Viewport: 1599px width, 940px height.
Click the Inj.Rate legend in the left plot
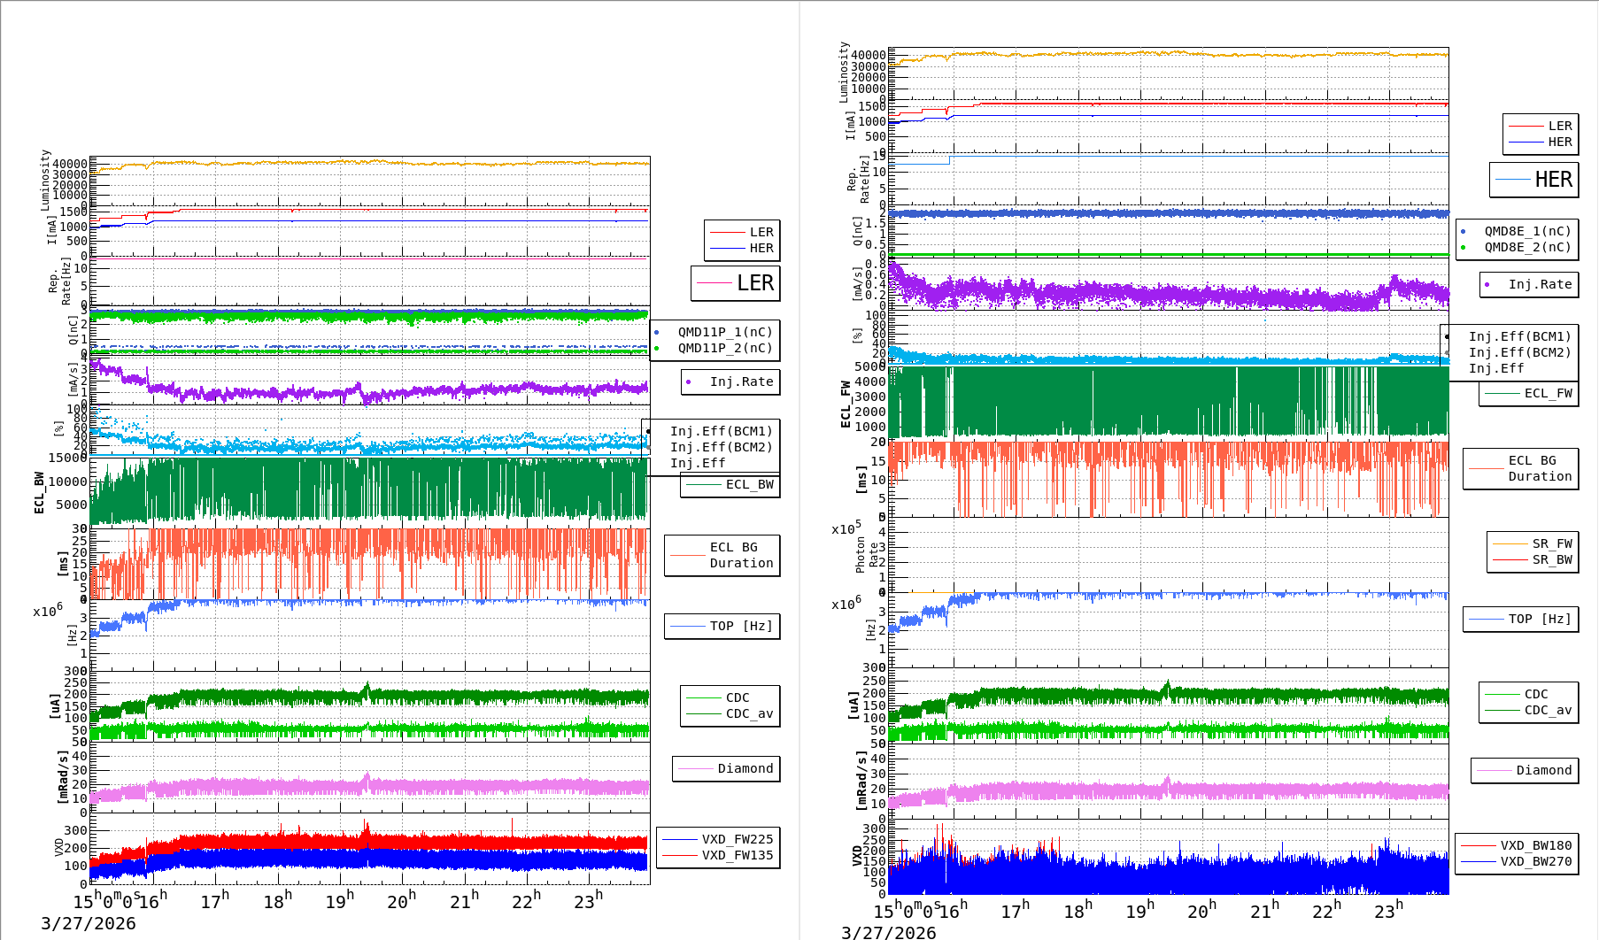pos(740,381)
